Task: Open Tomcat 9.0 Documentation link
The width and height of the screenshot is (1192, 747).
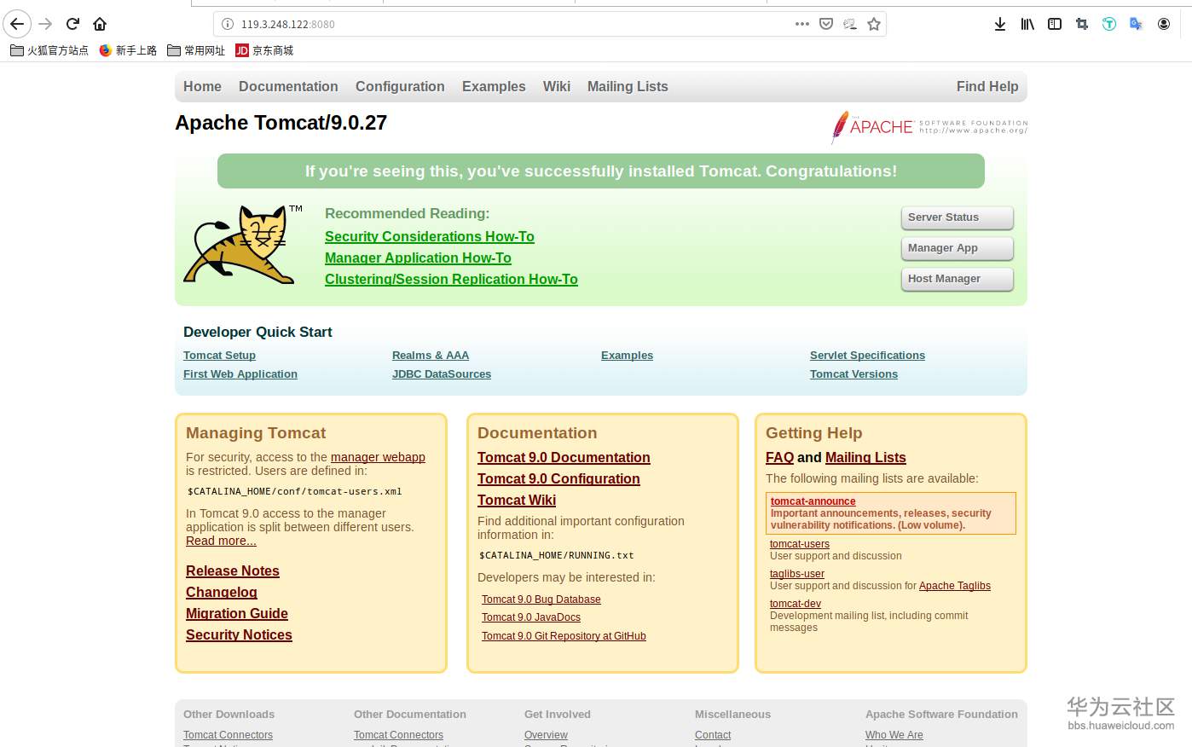Action: coord(564,458)
